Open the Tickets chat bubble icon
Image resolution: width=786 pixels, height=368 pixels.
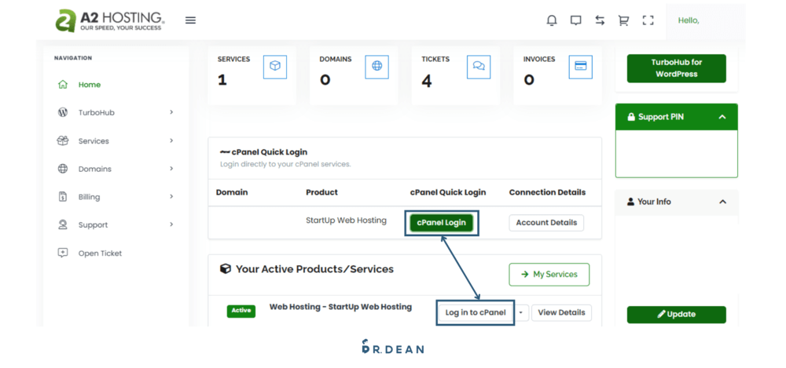click(479, 67)
